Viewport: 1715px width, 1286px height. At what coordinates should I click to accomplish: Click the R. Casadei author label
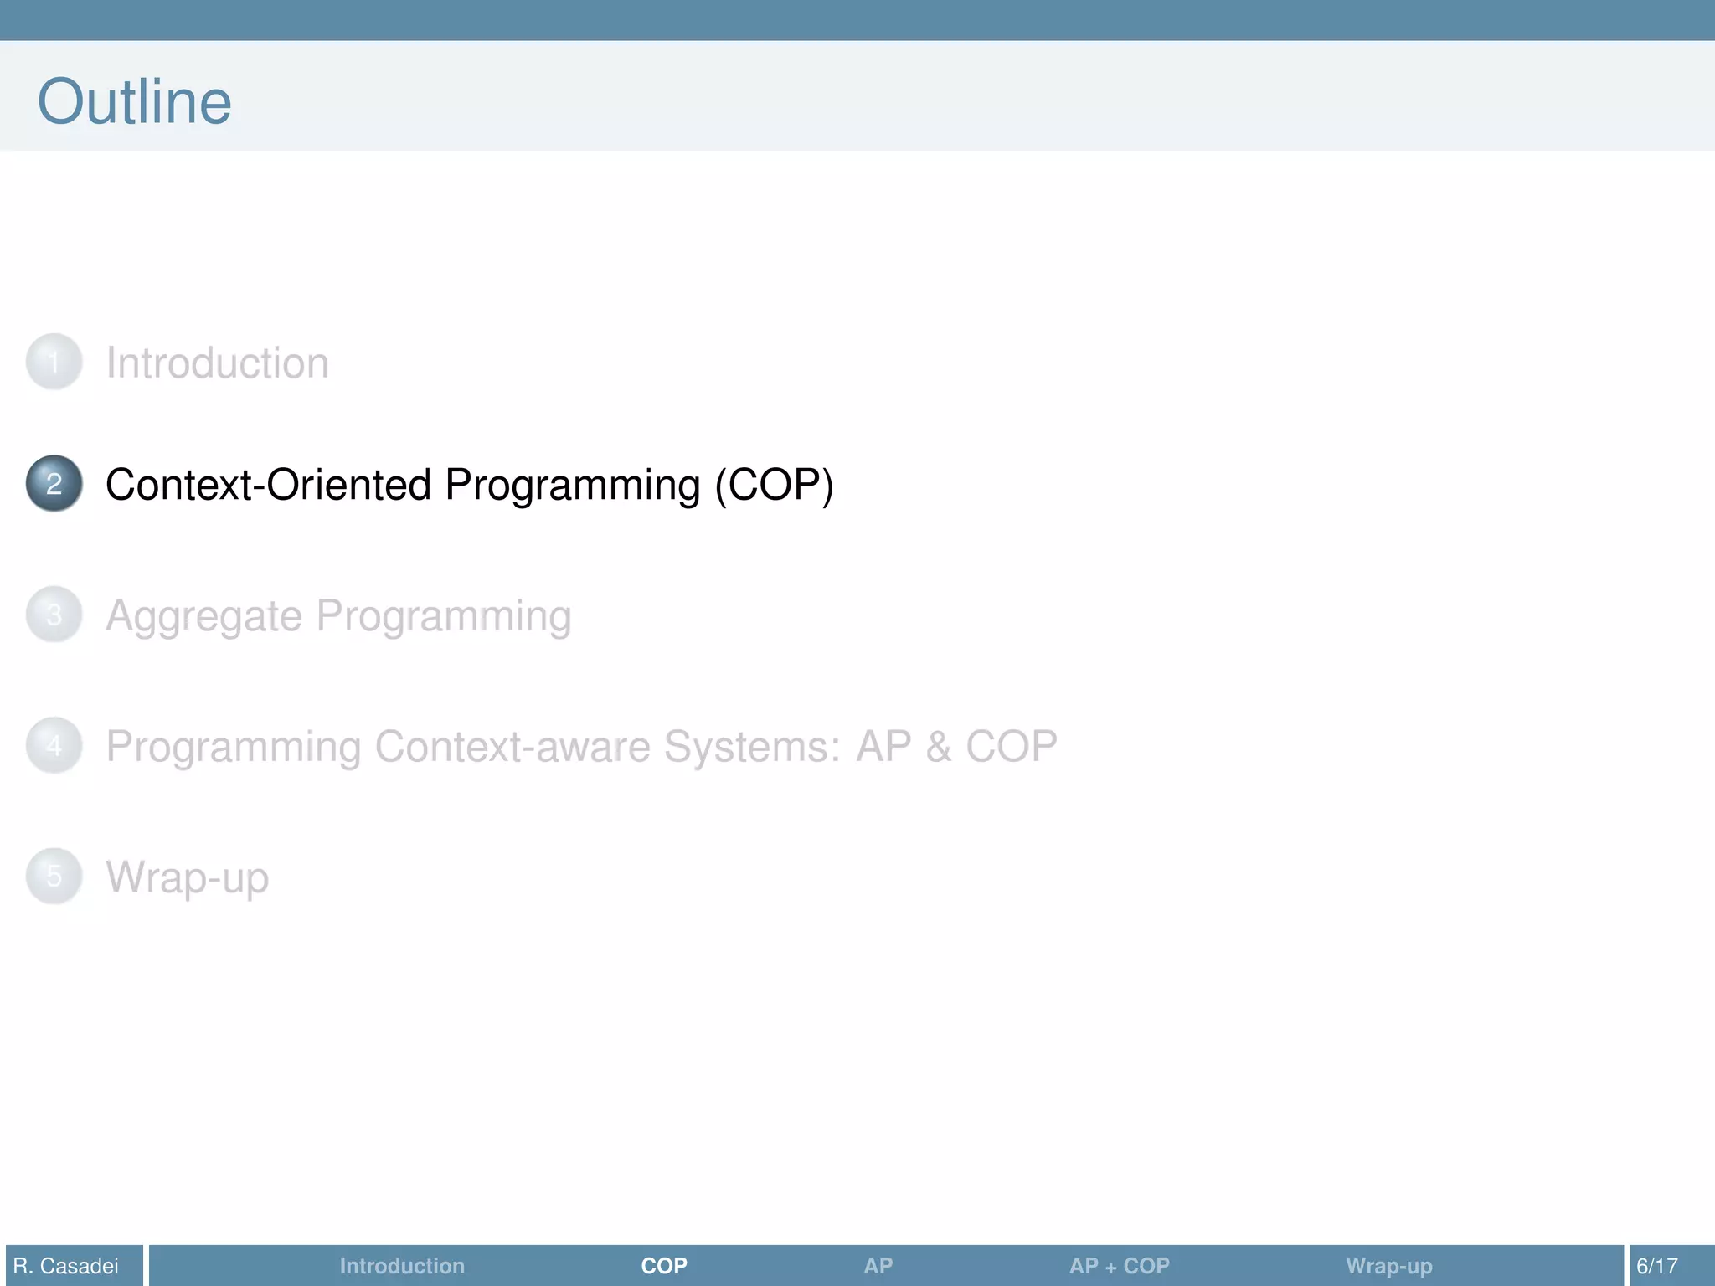click(x=66, y=1266)
